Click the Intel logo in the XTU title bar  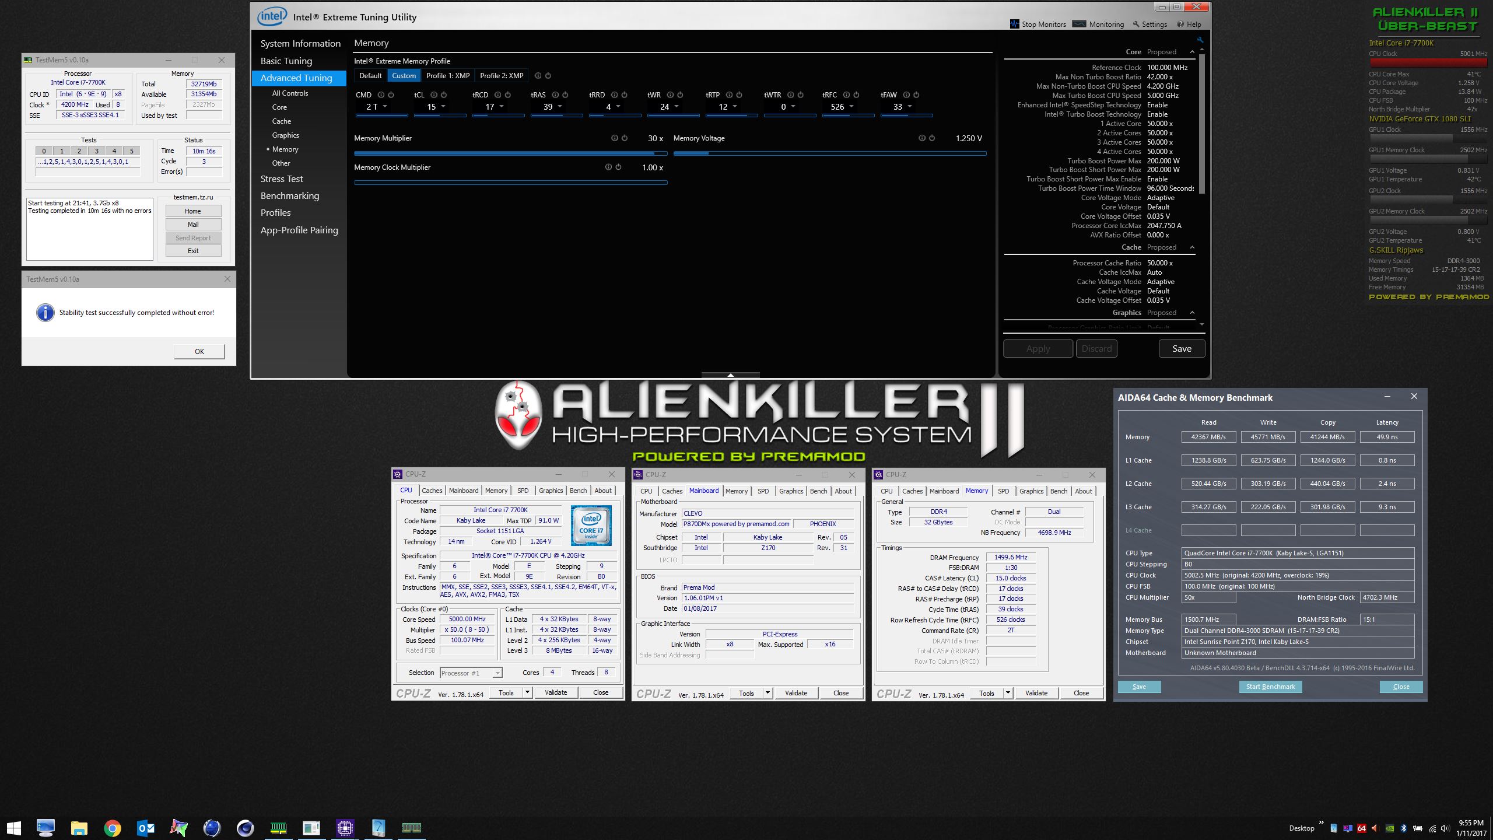click(272, 16)
